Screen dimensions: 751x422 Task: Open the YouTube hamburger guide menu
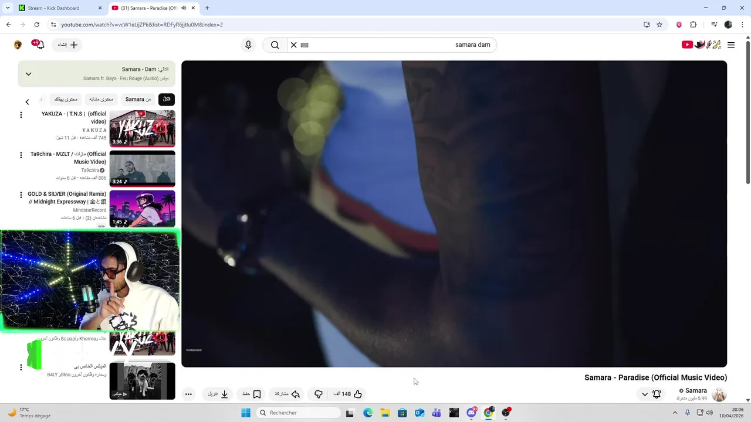tap(731, 45)
